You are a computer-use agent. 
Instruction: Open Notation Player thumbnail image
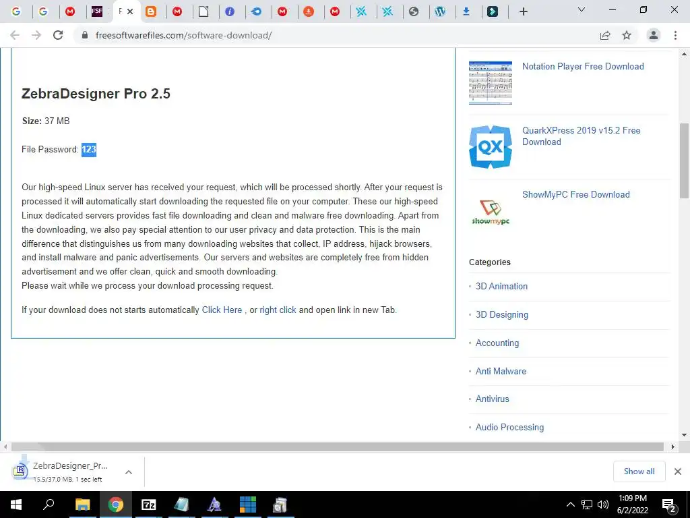coord(491,83)
